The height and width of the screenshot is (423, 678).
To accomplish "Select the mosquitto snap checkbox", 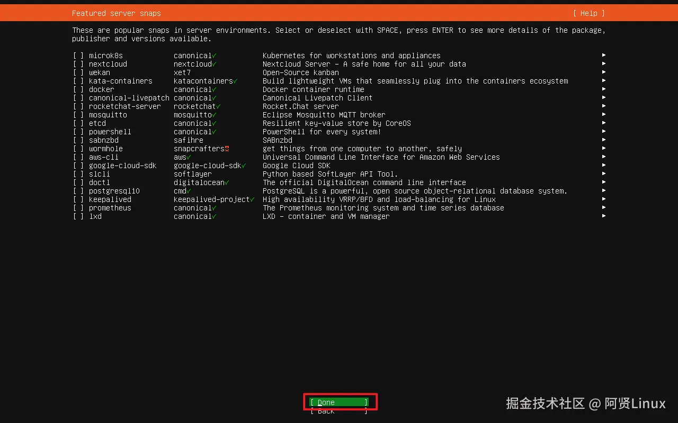I will 78,115.
